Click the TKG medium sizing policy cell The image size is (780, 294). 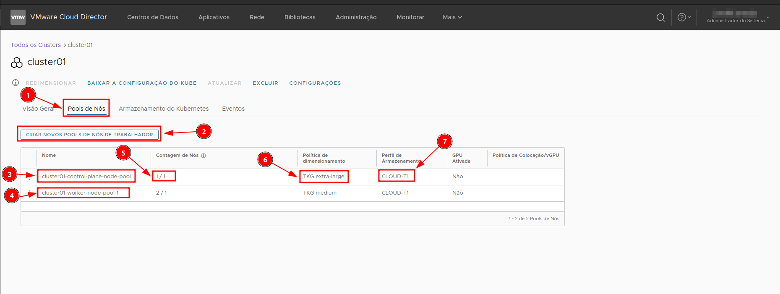click(x=320, y=193)
